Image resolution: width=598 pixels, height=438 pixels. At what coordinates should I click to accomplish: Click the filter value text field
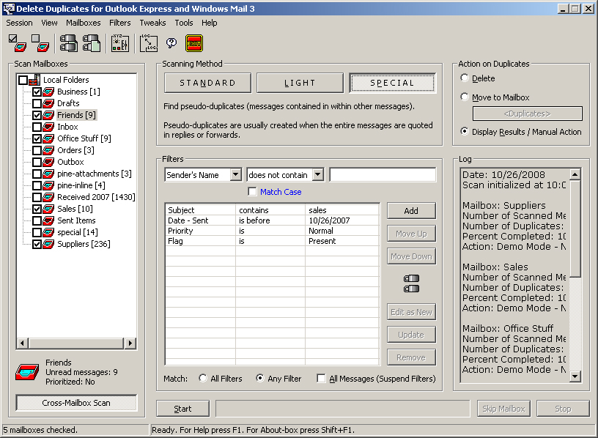coord(383,175)
